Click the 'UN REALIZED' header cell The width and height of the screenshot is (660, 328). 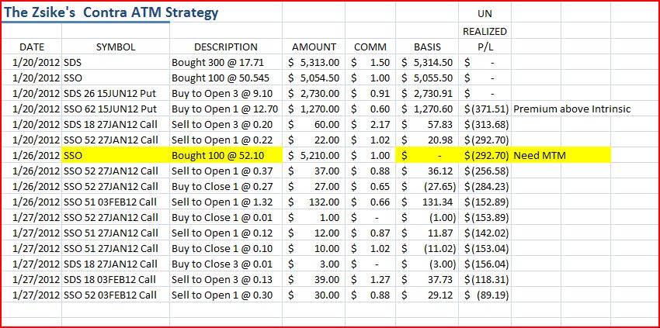click(485, 22)
